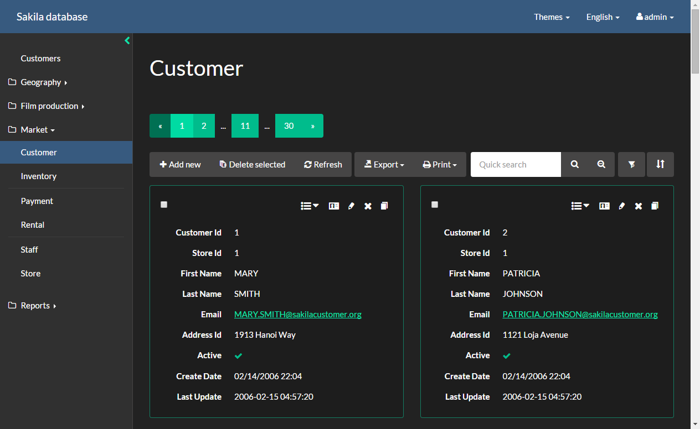Click the reset search icon
Viewport: 700px width, 429px height.
tap(601, 165)
